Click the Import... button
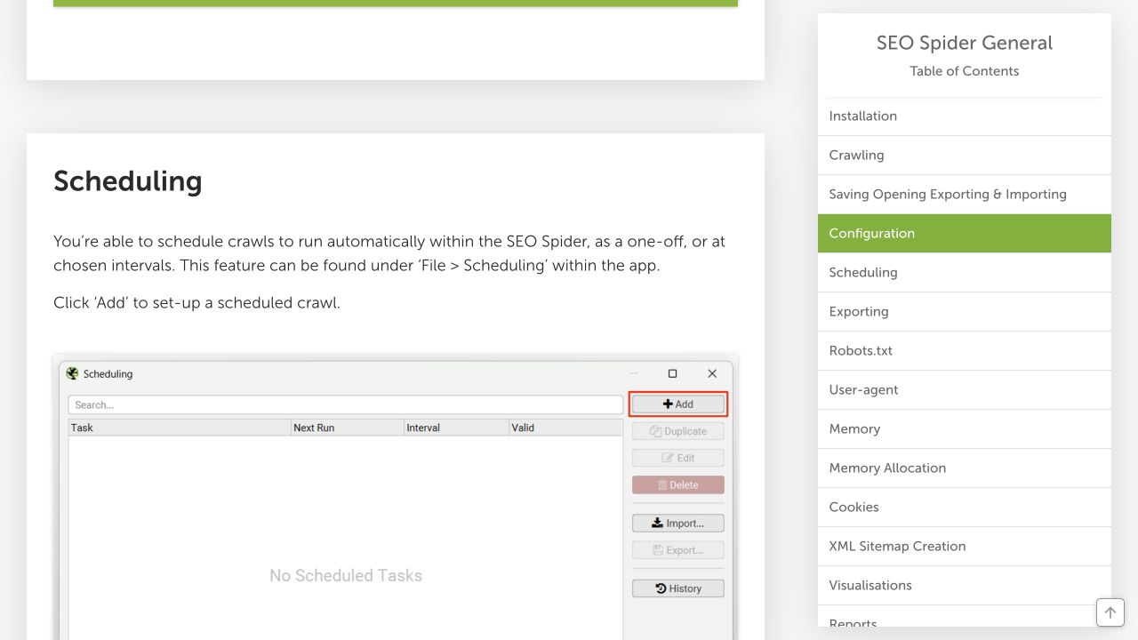This screenshot has width=1138, height=640. 678,524
